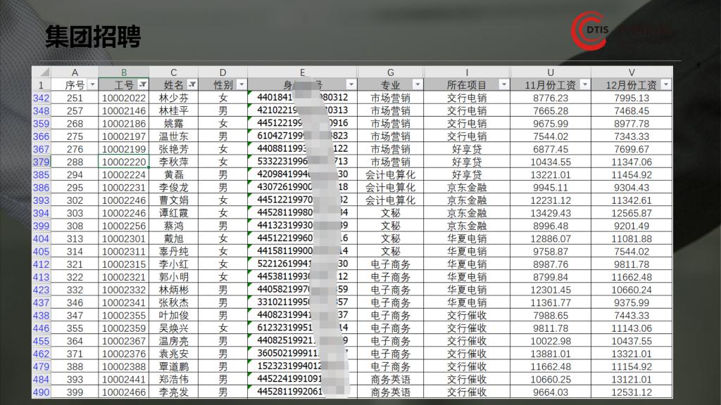This screenshot has height=405, width=721.
Task: Click the 集团招聘 slide title
Action: click(x=92, y=37)
